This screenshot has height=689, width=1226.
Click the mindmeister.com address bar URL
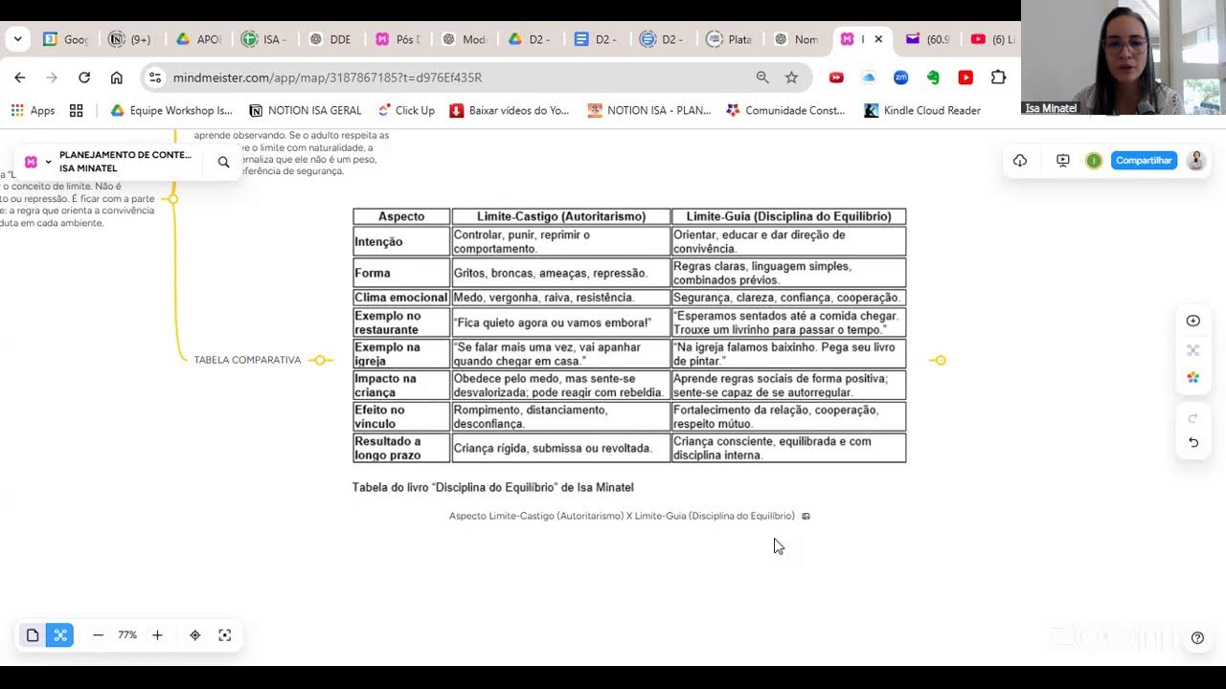(x=328, y=78)
